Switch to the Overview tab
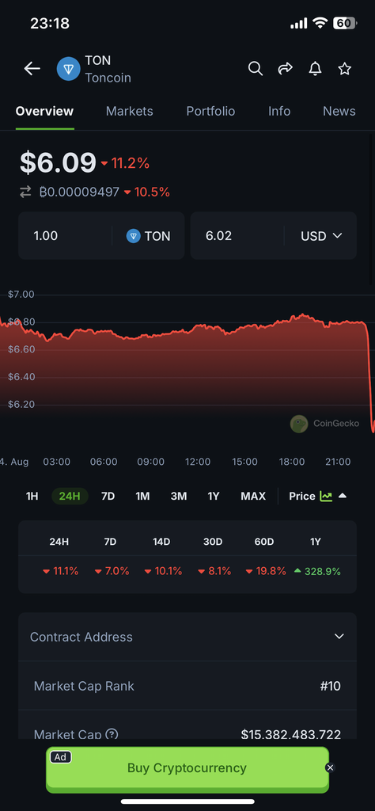This screenshot has width=375, height=811. [x=44, y=111]
